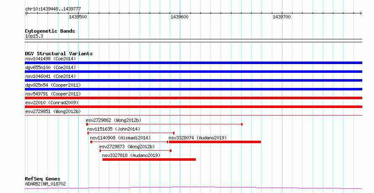
Task: Select the dgv655n100 (Coe2014) blue bar
Action: [x=193, y=72]
